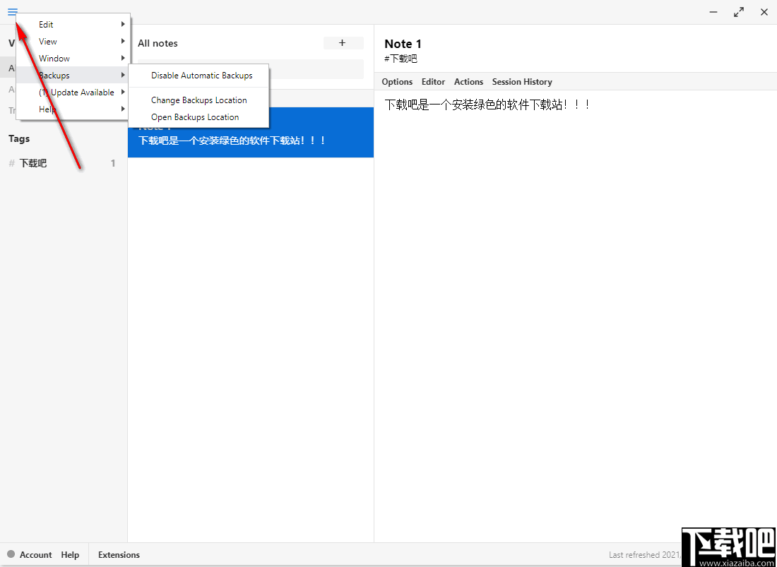
Task: Open the Edit menu entry
Action: pyautogui.click(x=46, y=24)
